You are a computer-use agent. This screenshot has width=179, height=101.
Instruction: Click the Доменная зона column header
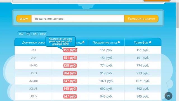(x=33, y=42)
